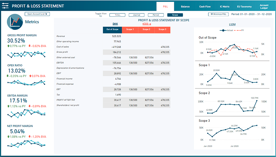Click green up arrow under Gross Profit Margin
The image size is (276, 157).
pos(9,46)
